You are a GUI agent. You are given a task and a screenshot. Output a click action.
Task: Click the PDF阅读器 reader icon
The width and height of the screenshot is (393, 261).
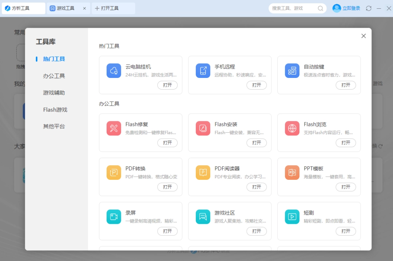coord(203,173)
